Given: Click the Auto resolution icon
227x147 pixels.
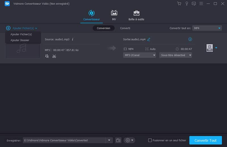Looking at the screenshot, I should pyautogui.click(x=147, y=49).
